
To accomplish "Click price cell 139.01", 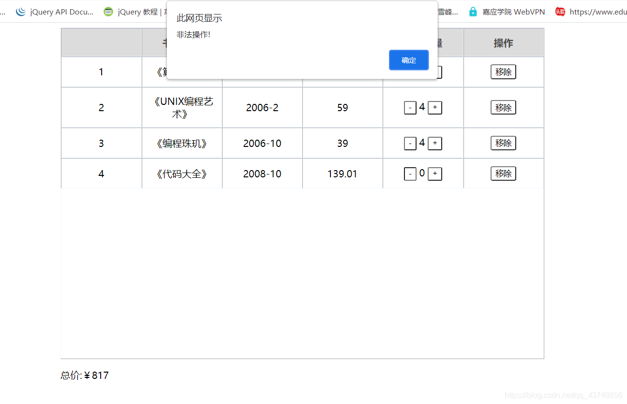I will [343, 174].
